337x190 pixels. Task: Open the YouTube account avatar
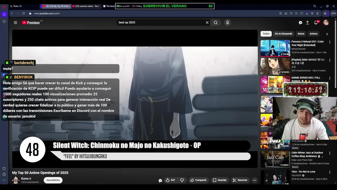326,23
